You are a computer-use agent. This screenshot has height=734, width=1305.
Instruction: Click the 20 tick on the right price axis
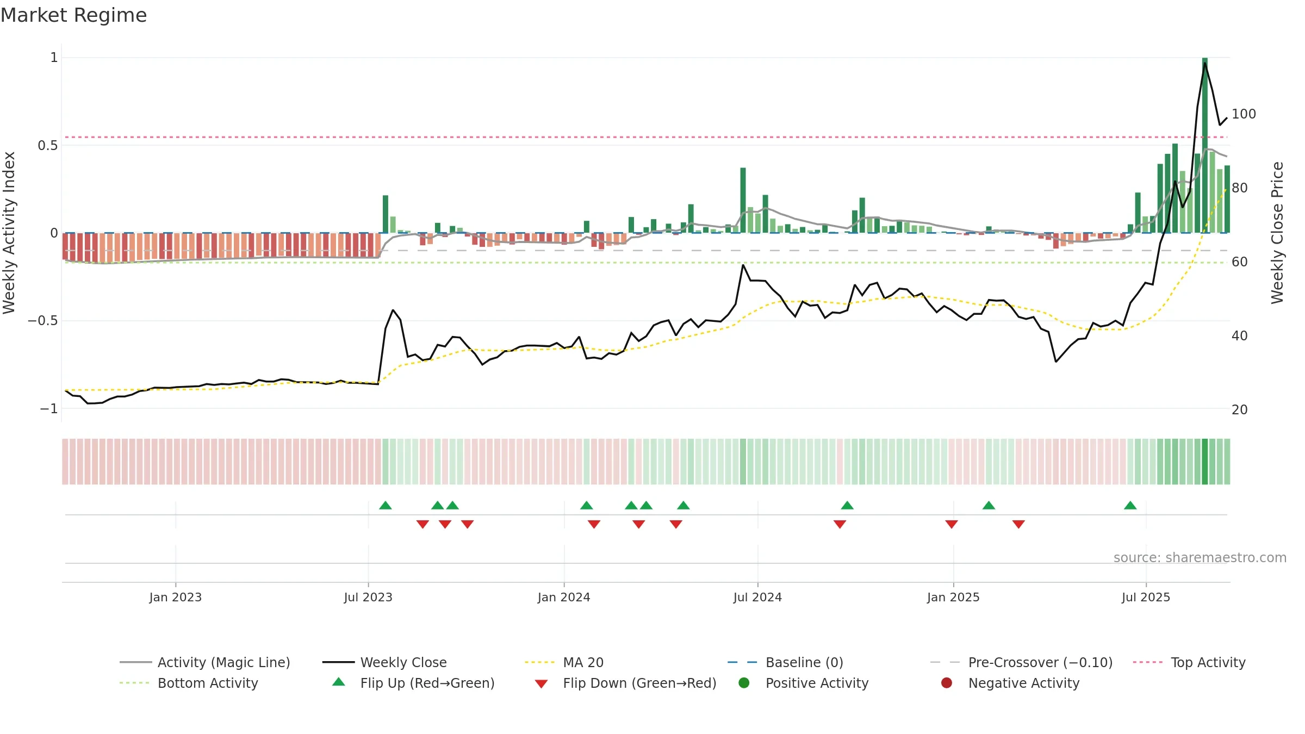coord(1240,410)
